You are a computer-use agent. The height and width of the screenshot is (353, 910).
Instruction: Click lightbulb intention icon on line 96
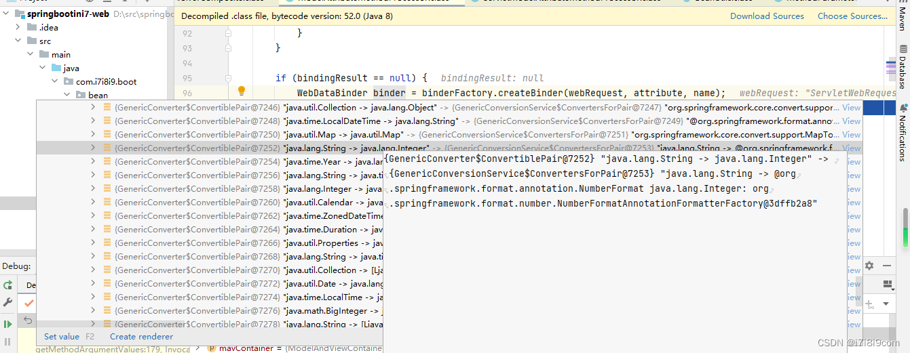pos(241,92)
